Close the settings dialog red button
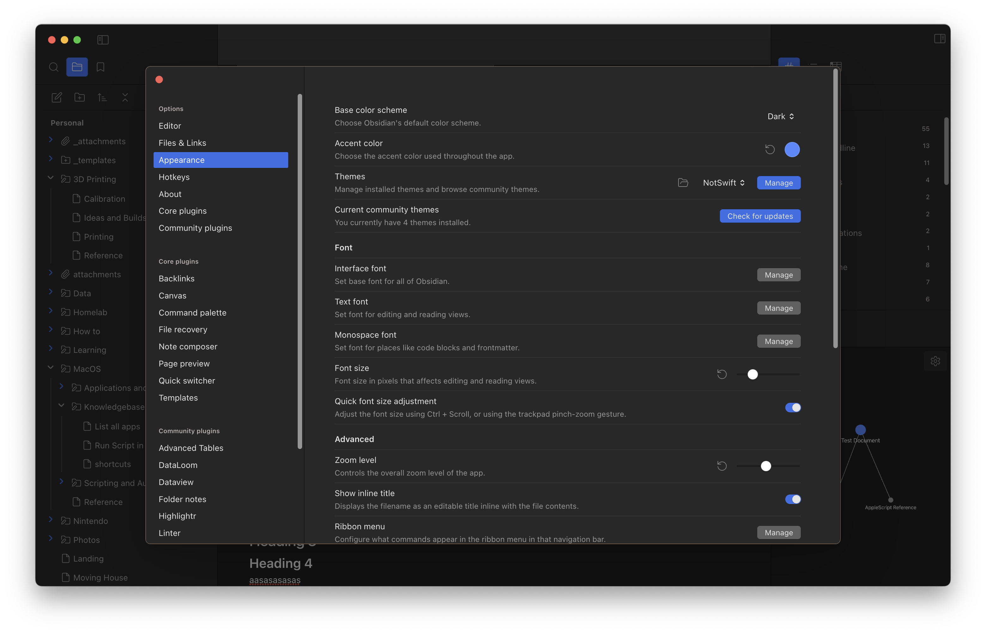This screenshot has width=986, height=633. tap(159, 79)
